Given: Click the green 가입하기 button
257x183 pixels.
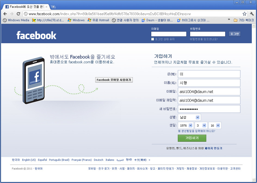Looking at the screenshot, I should pyautogui.click(x=192, y=138).
